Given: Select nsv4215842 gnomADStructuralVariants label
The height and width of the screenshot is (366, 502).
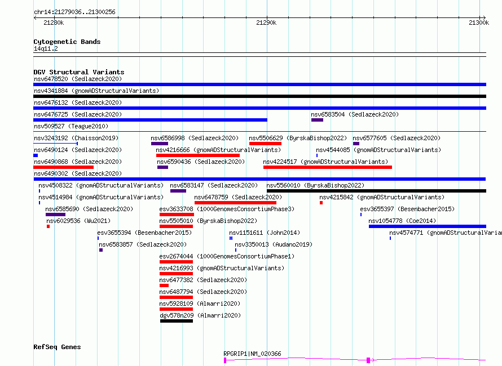Looking at the screenshot, I should coord(382,197).
